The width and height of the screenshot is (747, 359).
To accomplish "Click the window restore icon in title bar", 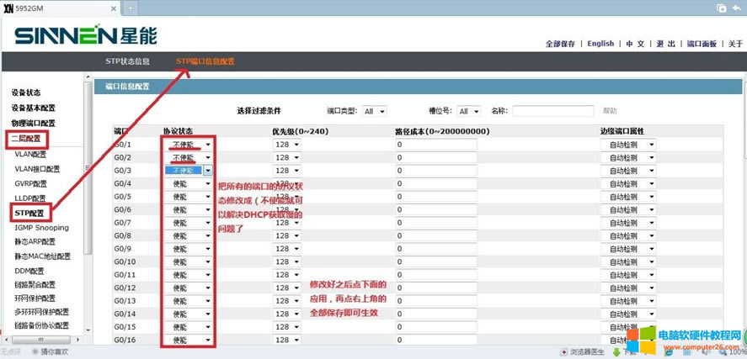I will pos(722,8).
